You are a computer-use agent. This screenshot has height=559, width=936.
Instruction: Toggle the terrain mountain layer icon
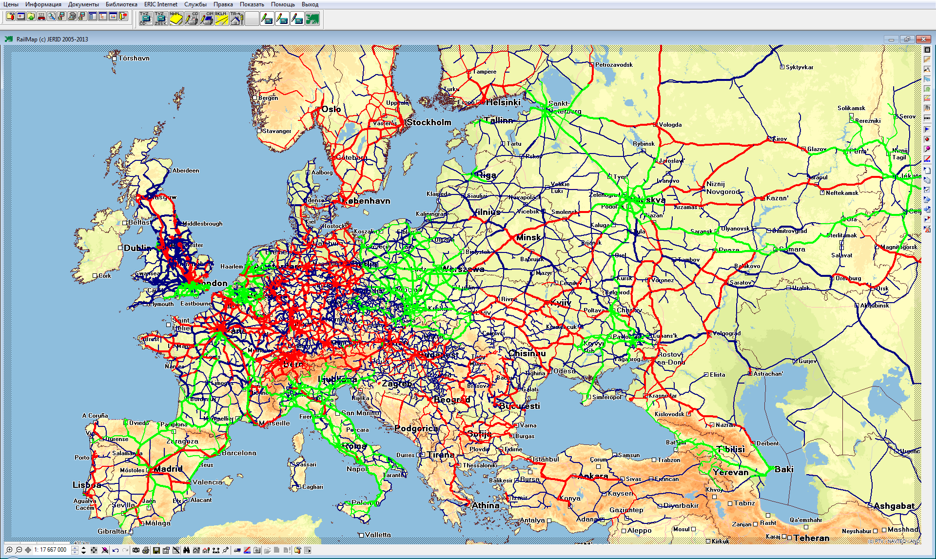(x=927, y=69)
